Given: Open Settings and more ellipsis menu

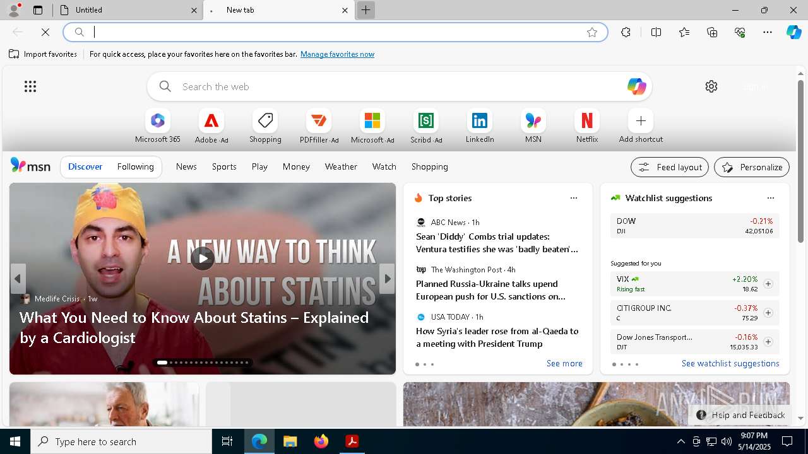Looking at the screenshot, I should [x=768, y=32].
